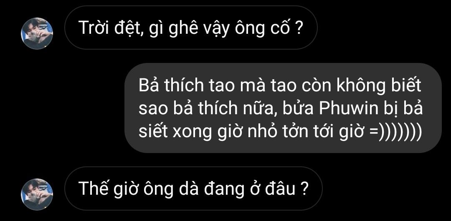Image resolution: width=451 pixels, height=221 pixels.
Task: Select the "Thế giờ ông dà đang ở đâu ?" bubble
Action: point(194,188)
